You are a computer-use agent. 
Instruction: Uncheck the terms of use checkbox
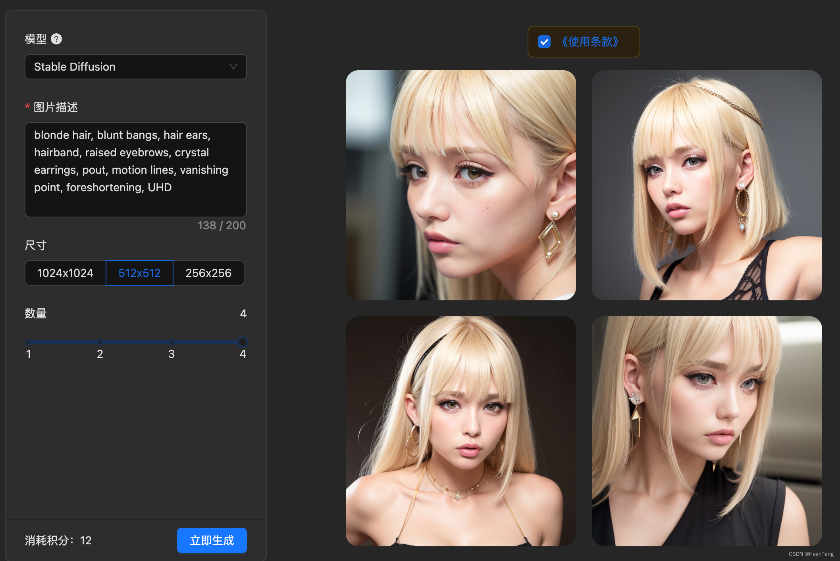[x=544, y=42]
